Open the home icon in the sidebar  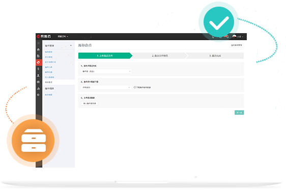point(38,49)
